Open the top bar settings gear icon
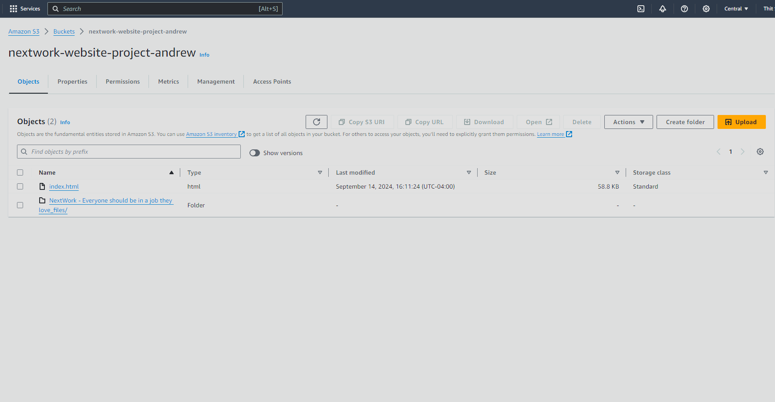The width and height of the screenshot is (775, 402). [706, 9]
